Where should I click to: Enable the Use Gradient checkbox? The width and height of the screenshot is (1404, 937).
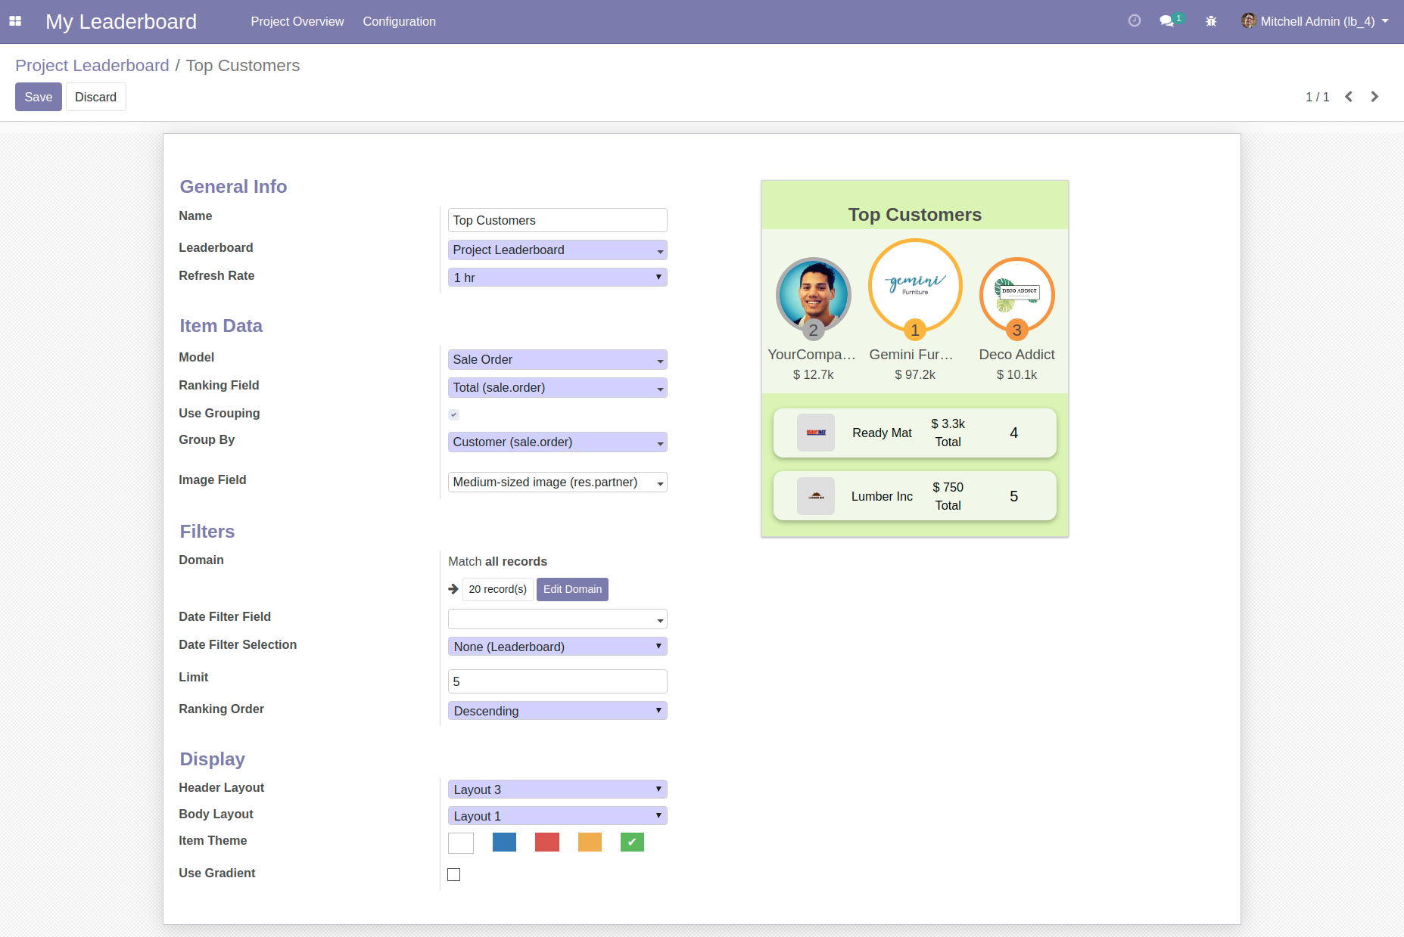click(x=454, y=875)
